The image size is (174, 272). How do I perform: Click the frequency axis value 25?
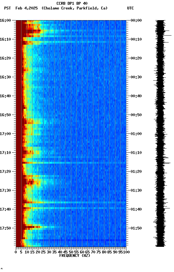pyautogui.click(x=43, y=252)
